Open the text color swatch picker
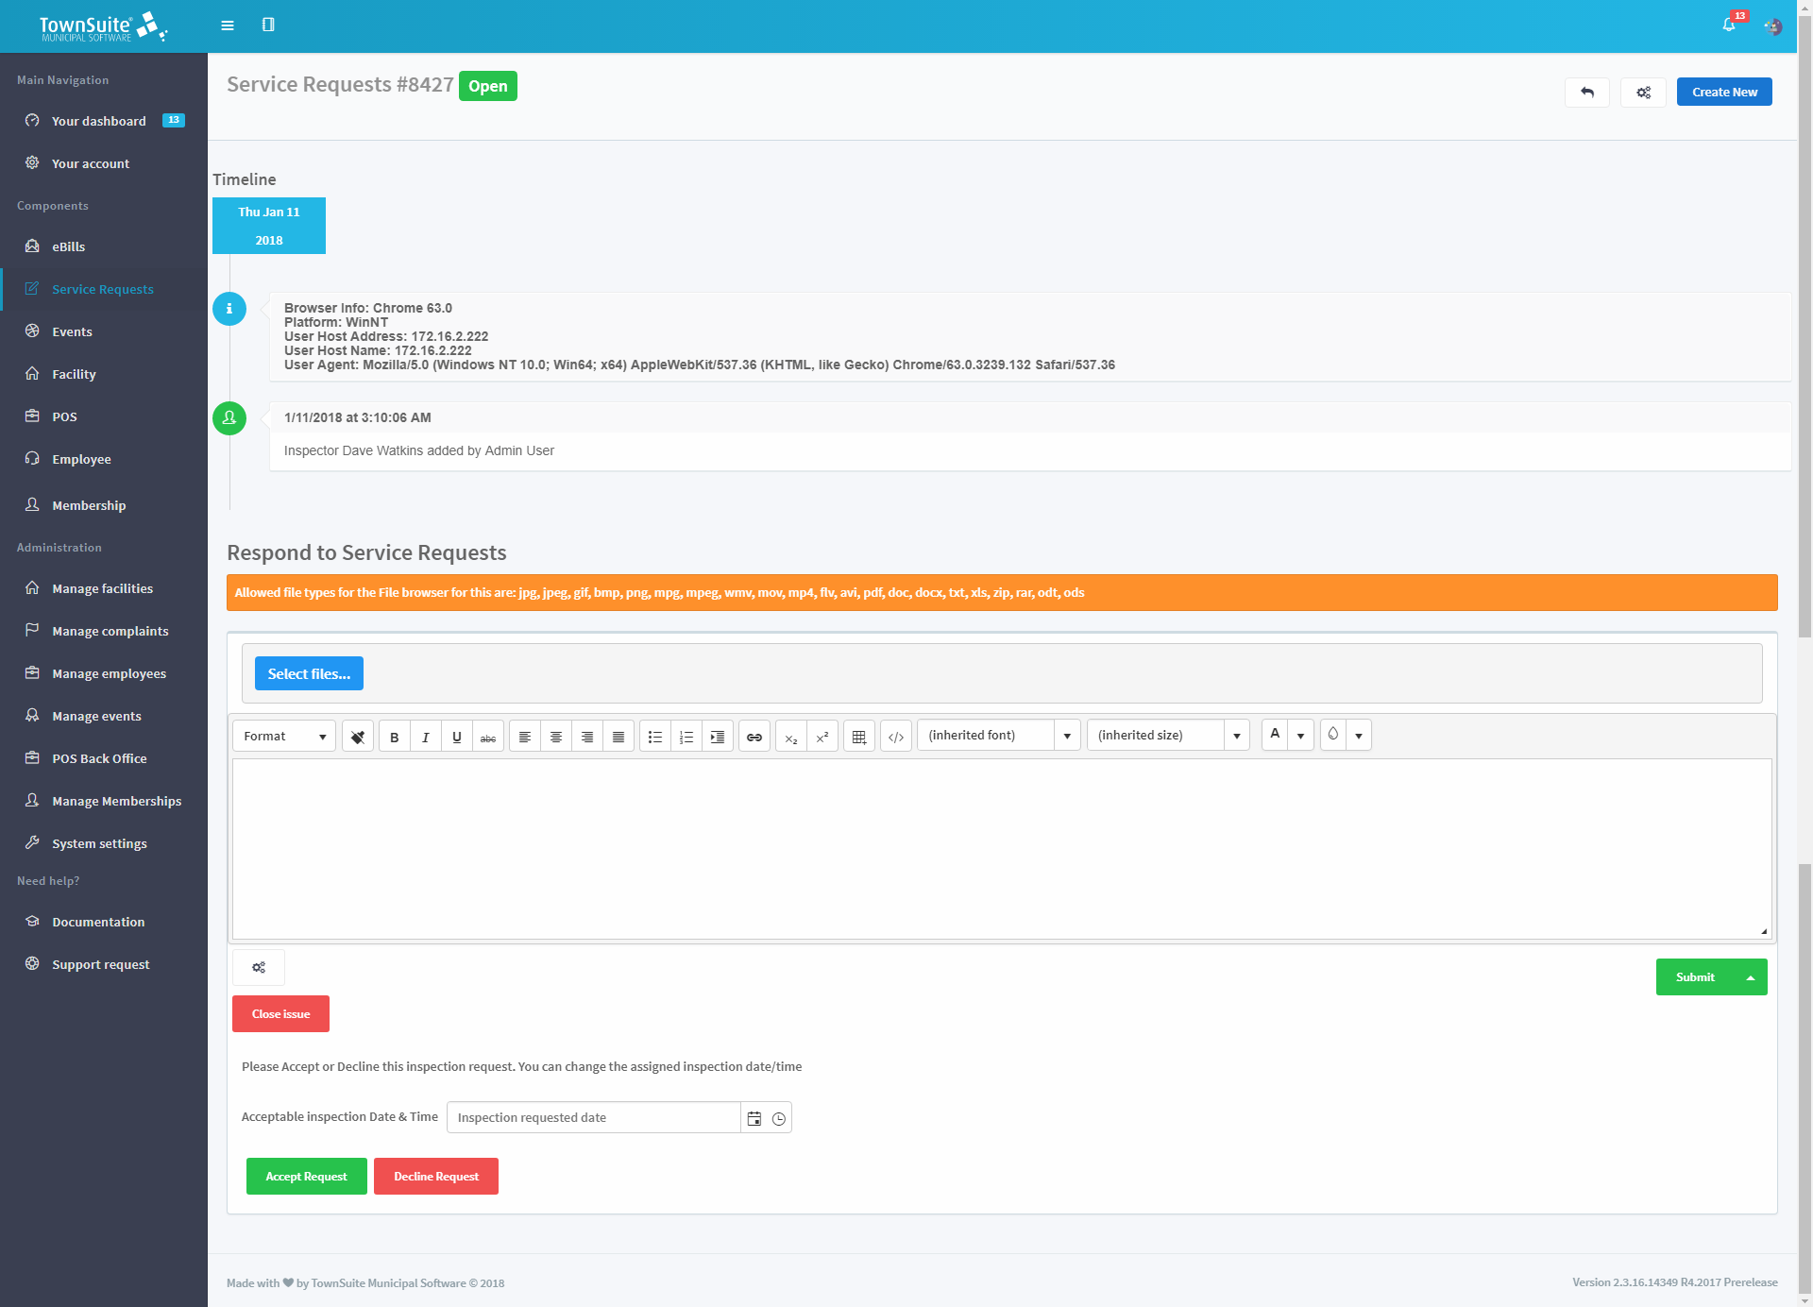This screenshot has height=1307, width=1813. (1302, 735)
